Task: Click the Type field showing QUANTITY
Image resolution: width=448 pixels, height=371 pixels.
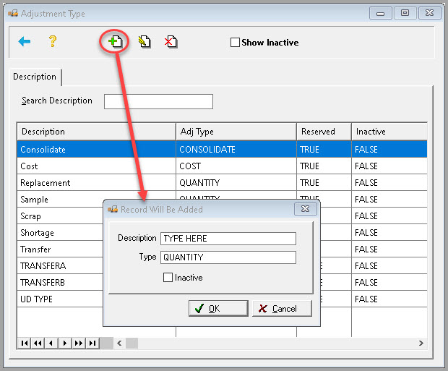Action: coord(228,257)
